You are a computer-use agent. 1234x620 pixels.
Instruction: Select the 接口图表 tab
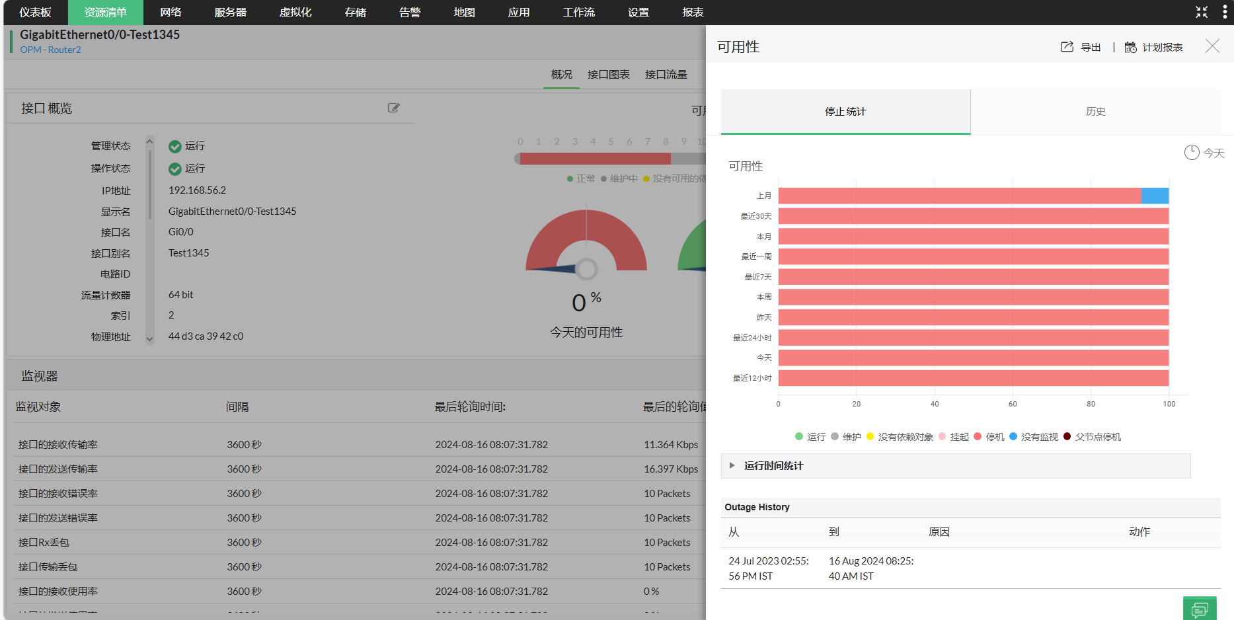point(609,75)
